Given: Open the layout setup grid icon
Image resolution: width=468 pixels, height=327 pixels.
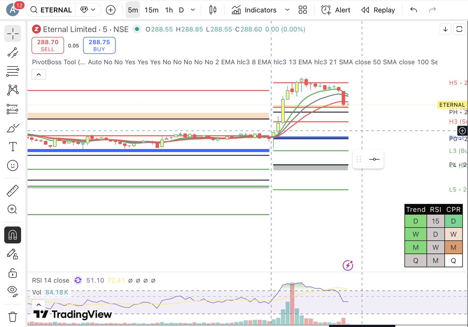Looking at the screenshot, I should pyautogui.click(x=303, y=10).
